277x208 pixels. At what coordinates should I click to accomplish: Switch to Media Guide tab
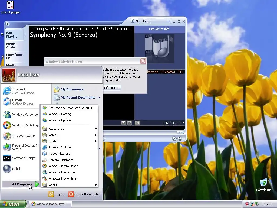tap(14, 45)
